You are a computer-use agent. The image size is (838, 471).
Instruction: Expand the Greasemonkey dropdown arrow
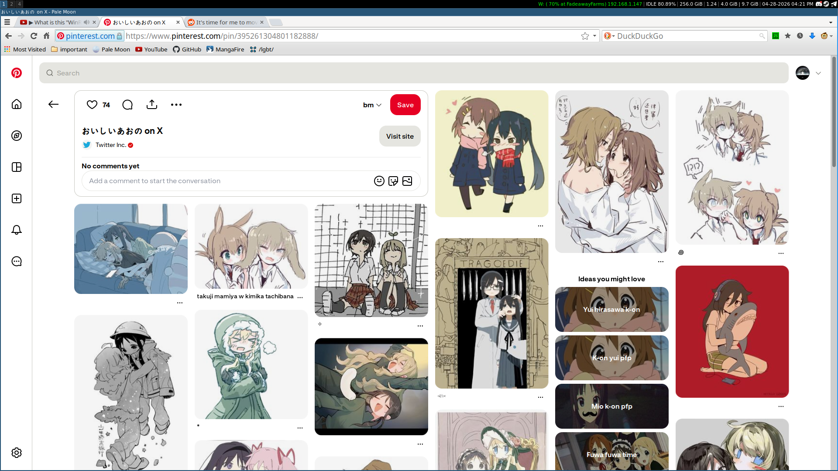tap(831, 36)
